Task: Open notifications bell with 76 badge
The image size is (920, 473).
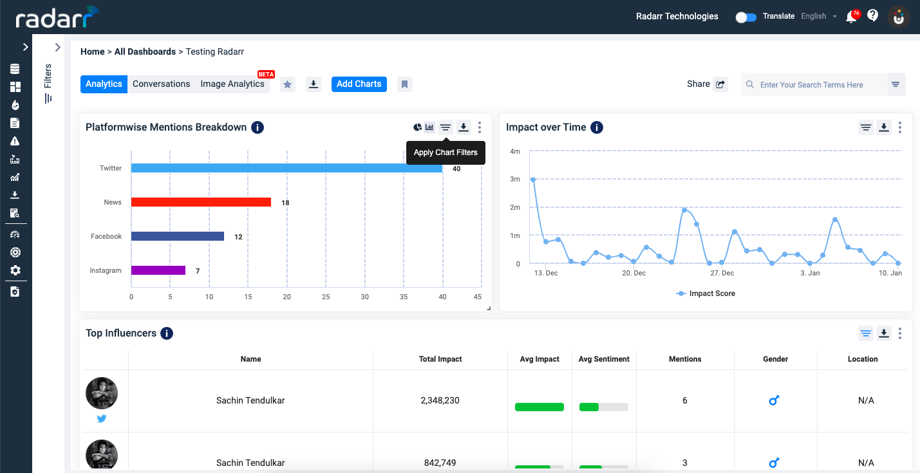Action: pos(852,16)
